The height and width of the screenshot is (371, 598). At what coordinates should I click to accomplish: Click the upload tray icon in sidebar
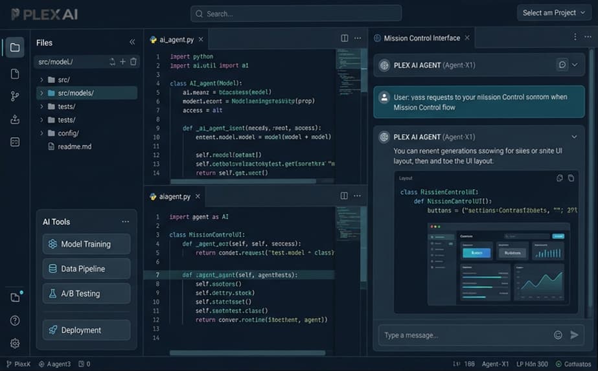[15, 119]
